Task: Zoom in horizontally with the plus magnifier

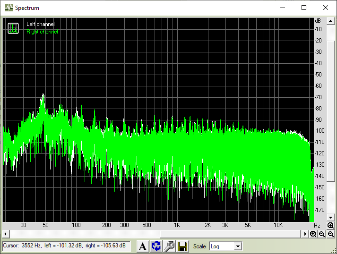Action: pos(313,234)
